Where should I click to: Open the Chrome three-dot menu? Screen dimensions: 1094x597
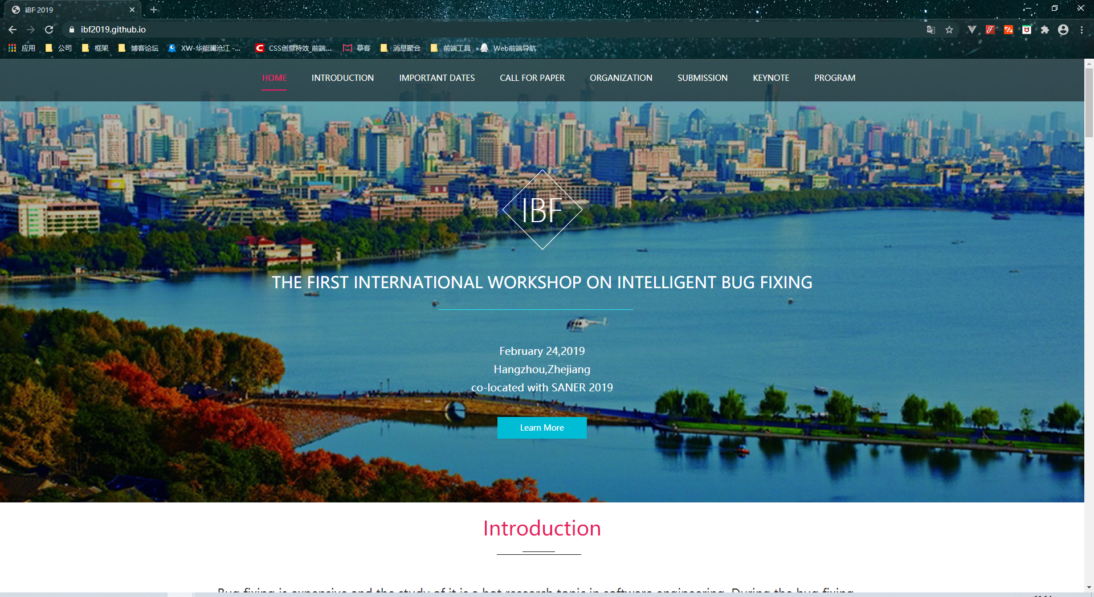[x=1081, y=30]
